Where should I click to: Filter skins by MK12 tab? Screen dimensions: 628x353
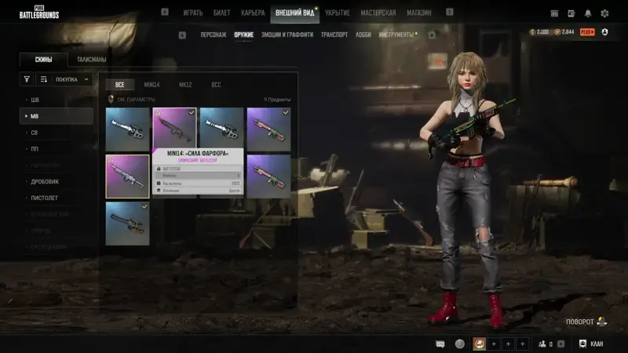185,85
